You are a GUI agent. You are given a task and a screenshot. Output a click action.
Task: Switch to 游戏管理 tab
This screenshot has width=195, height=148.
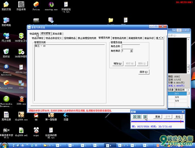pyautogui.click(x=46, y=33)
